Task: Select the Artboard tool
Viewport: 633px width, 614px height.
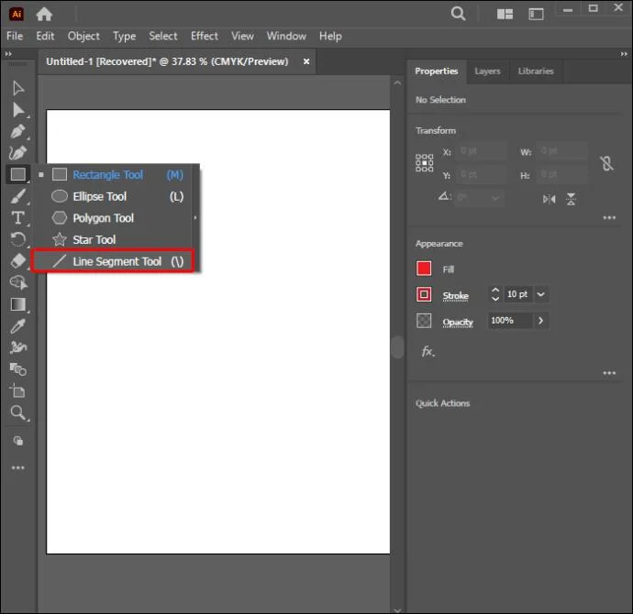Action: [17, 390]
